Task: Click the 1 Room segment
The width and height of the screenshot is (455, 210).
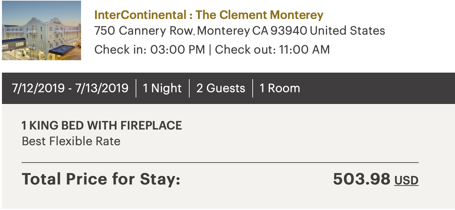Action: [x=279, y=88]
